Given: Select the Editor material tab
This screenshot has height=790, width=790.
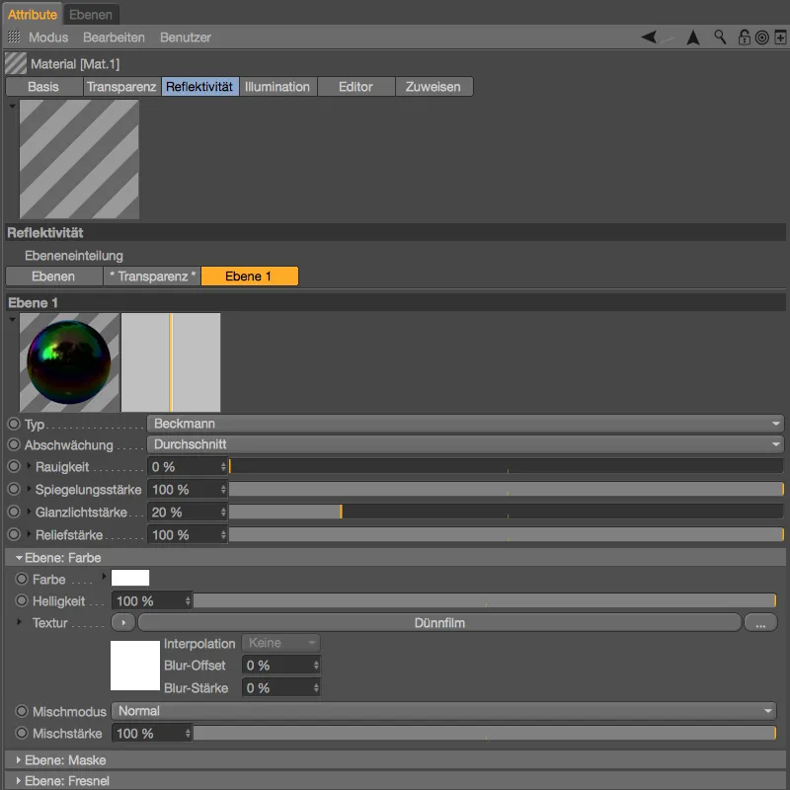Looking at the screenshot, I should pyautogui.click(x=355, y=87).
